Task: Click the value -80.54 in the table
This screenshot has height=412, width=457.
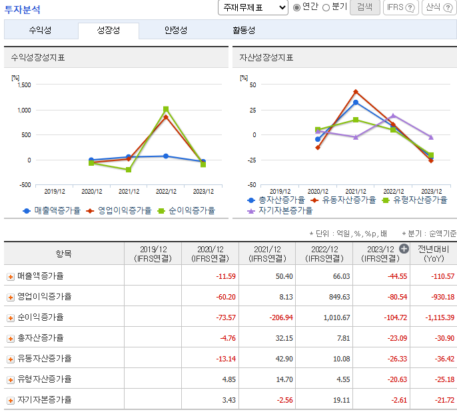Action: click(x=397, y=298)
